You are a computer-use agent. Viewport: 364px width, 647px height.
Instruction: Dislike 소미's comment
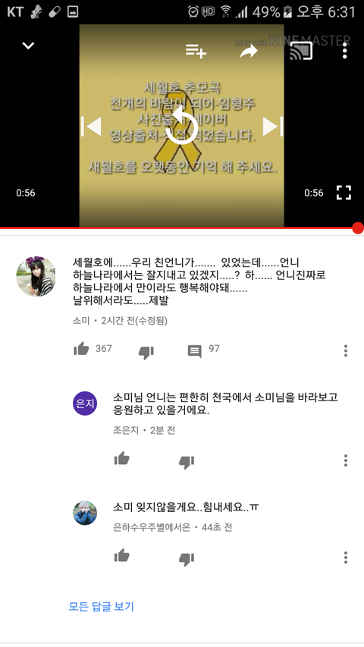[146, 352]
